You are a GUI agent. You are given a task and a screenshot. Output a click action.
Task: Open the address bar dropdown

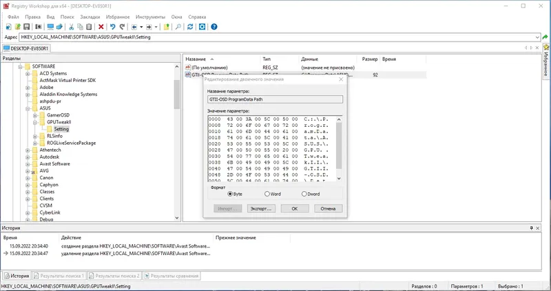coord(537,37)
